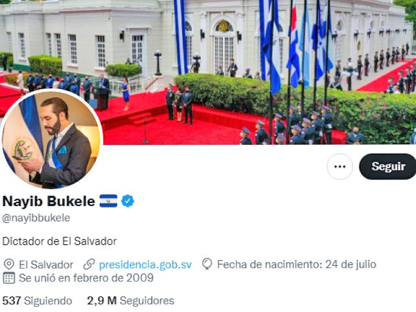Open the Seguidores followers list
Screen dimensions: 416x312
pyautogui.click(x=147, y=301)
